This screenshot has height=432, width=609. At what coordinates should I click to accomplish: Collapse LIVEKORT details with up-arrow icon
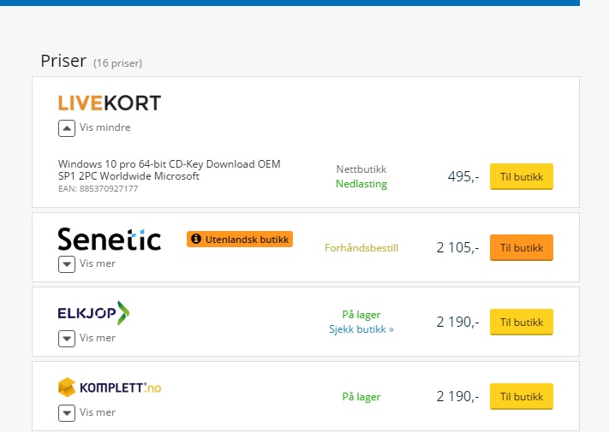click(67, 128)
